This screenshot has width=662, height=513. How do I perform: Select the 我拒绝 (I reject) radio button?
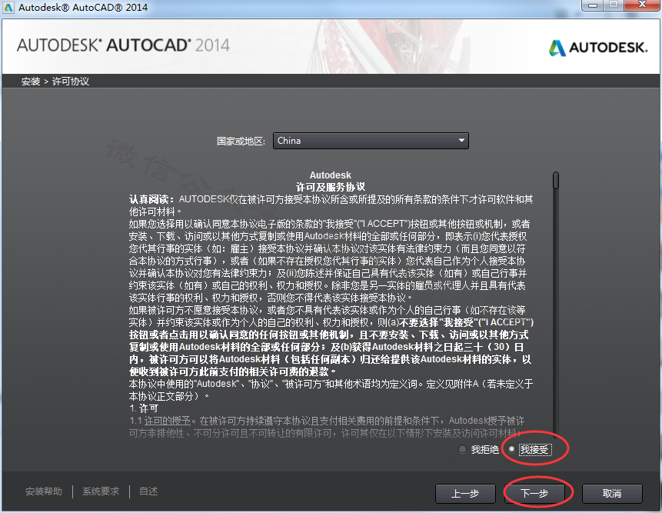point(462,449)
